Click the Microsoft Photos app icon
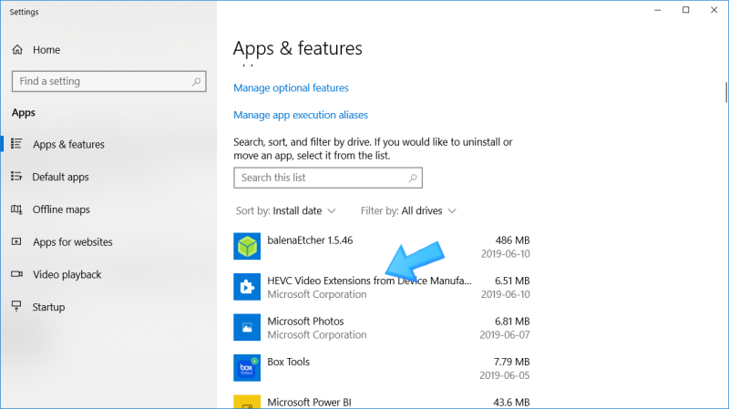Image resolution: width=729 pixels, height=409 pixels. (247, 327)
